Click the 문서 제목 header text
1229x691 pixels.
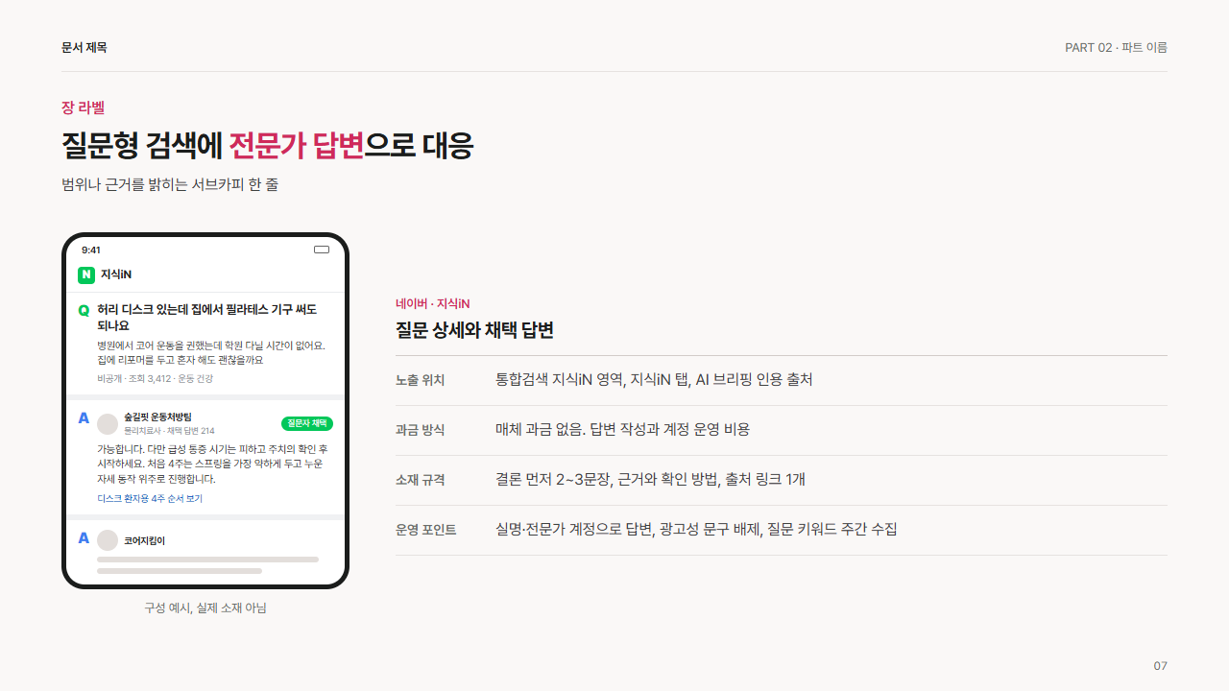(x=84, y=47)
